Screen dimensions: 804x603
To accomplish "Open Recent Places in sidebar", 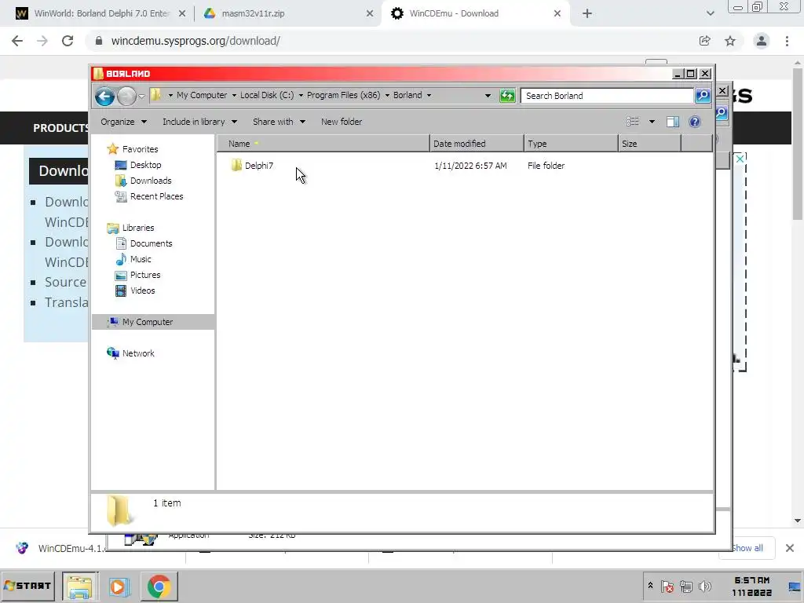I will [156, 196].
